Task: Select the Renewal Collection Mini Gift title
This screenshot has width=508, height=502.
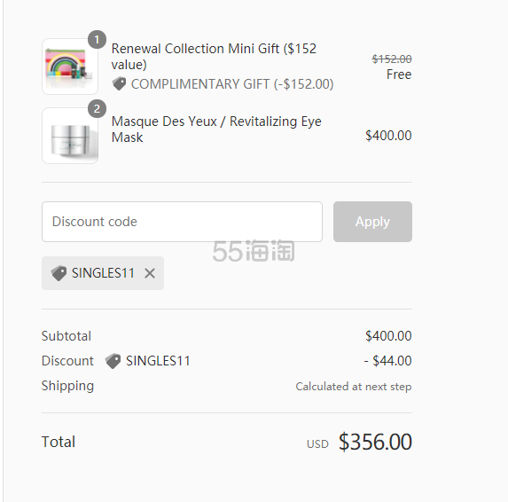Action: click(214, 57)
